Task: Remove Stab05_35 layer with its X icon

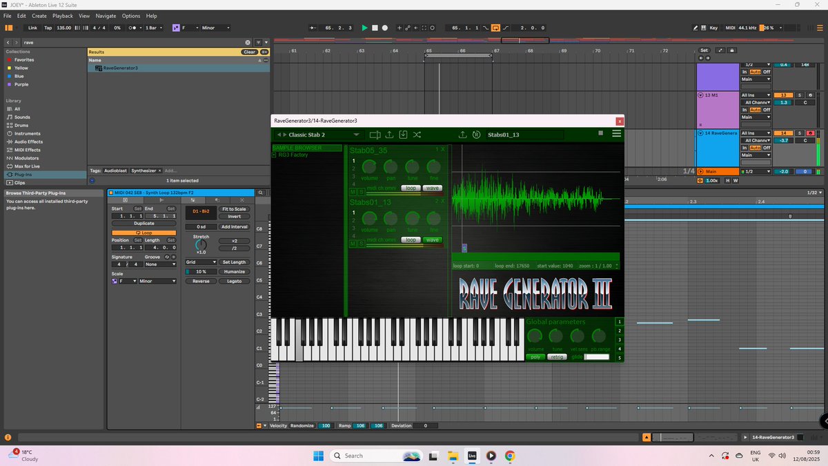Action: 443,149
